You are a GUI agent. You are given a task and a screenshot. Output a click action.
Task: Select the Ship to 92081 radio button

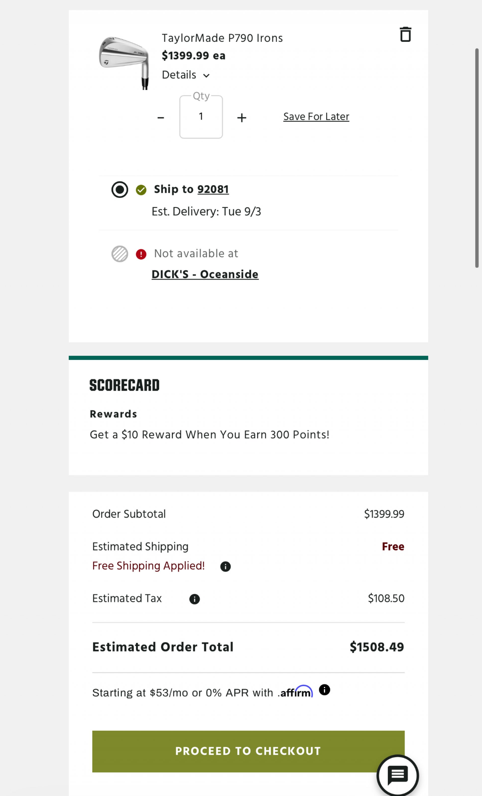tap(119, 189)
